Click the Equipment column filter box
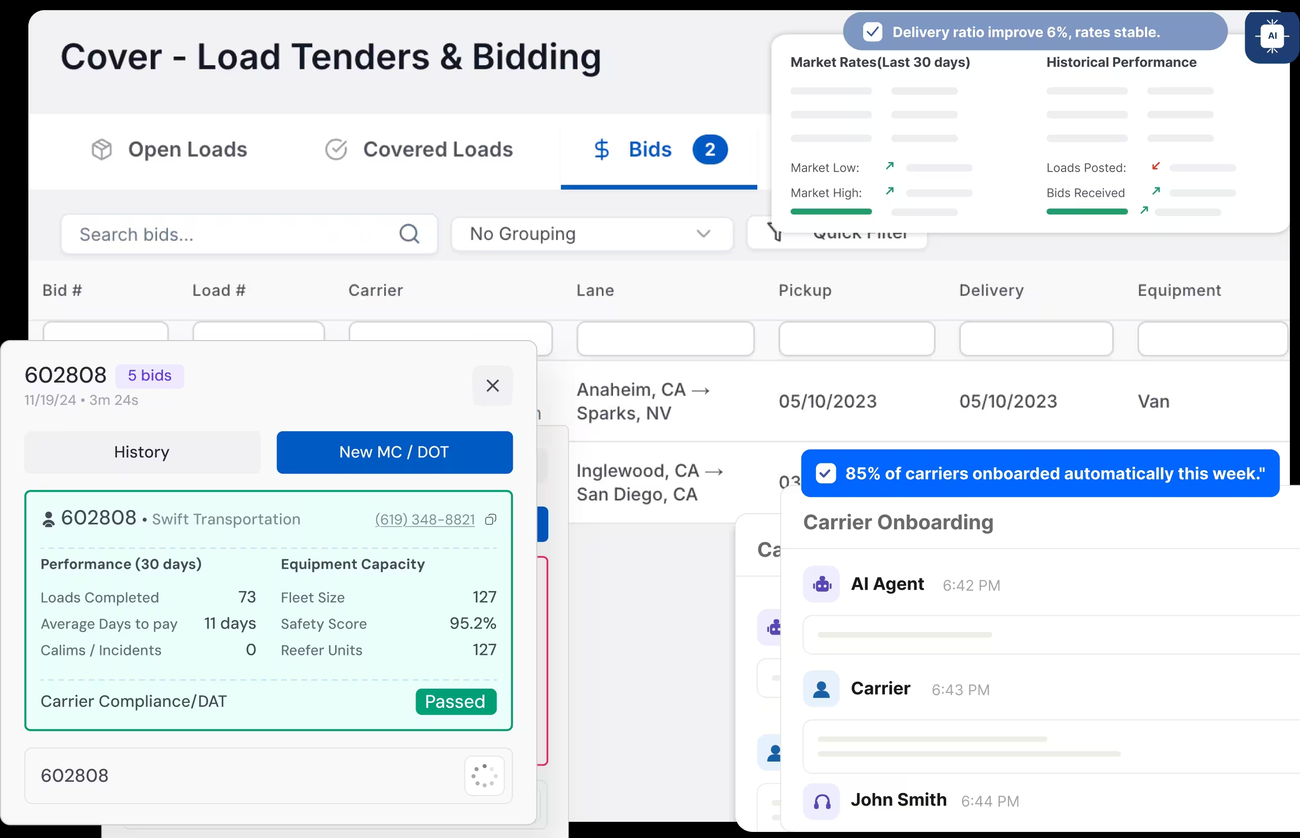The height and width of the screenshot is (838, 1300). point(1212,339)
